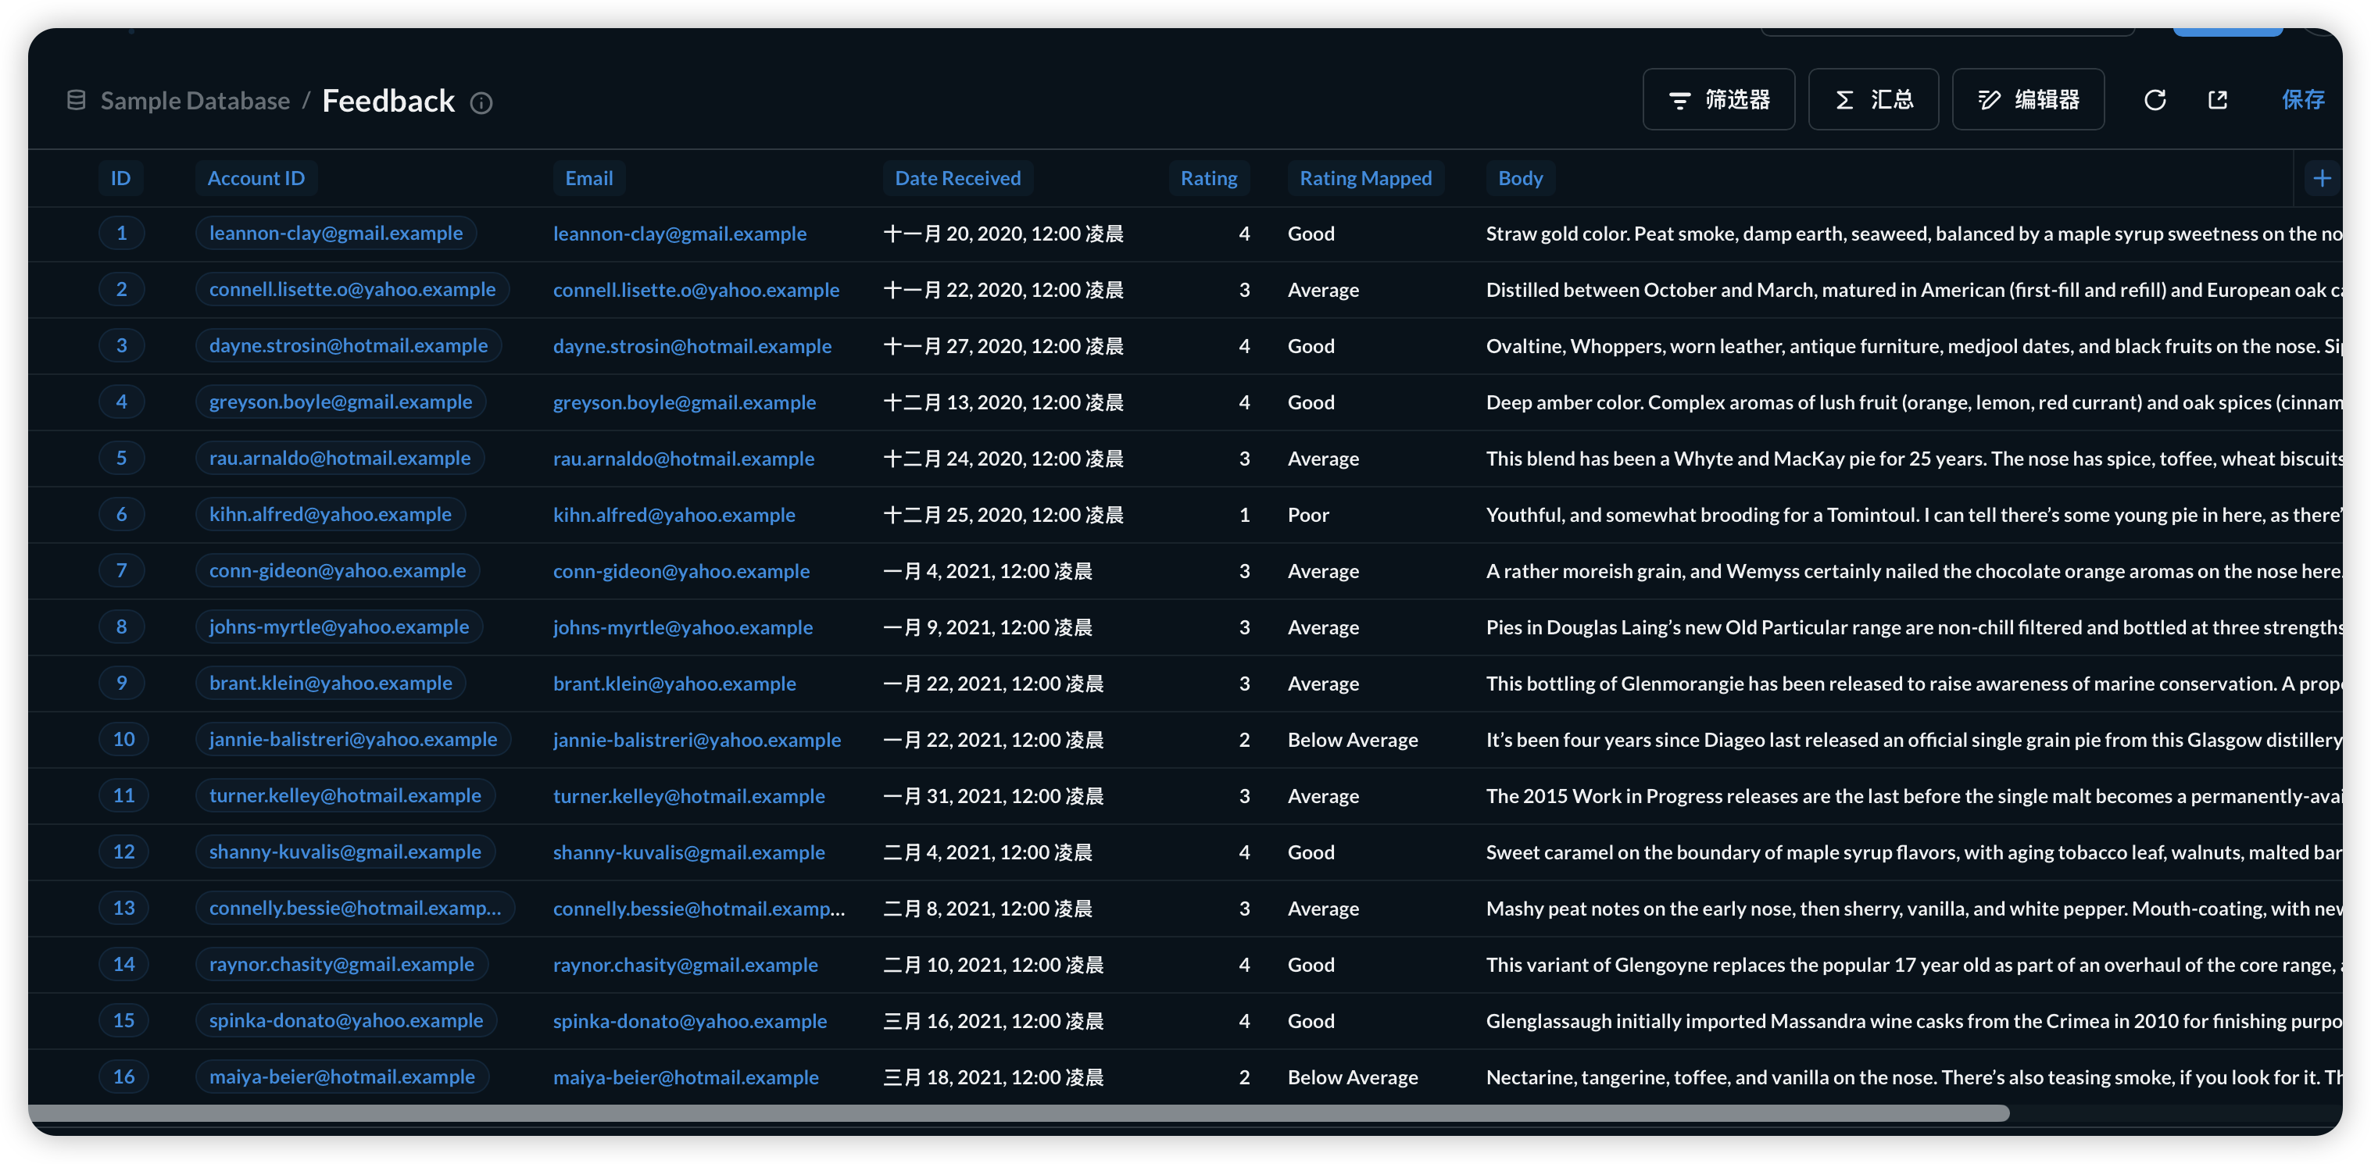This screenshot has height=1164, width=2371.
Task: Click Email cell turner.kelley@hotmail.example
Action: click(x=688, y=796)
